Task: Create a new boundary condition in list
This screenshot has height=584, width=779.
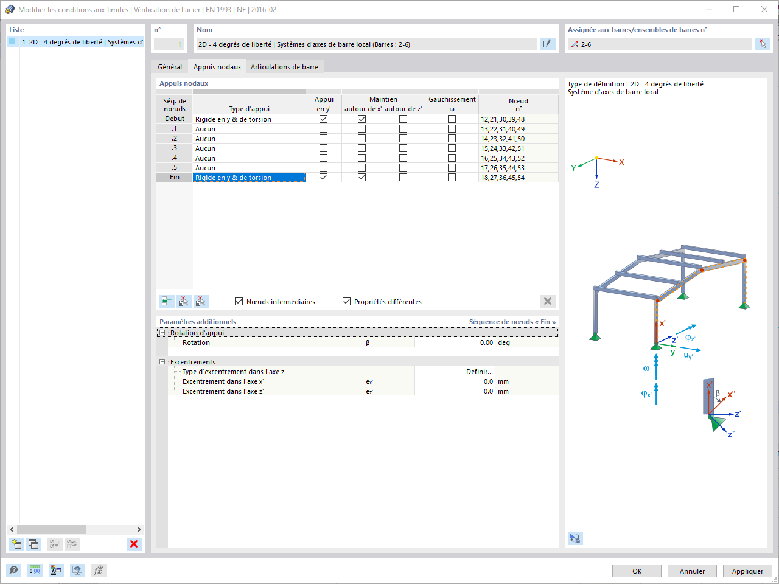Action: point(16,544)
